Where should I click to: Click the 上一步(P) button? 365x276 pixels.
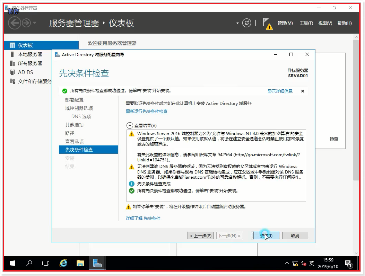[x=200, y=235]
